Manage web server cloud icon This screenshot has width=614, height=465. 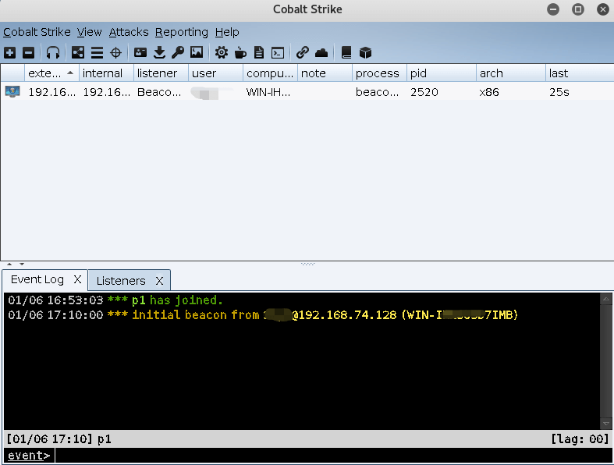click(x=321, y=52)
